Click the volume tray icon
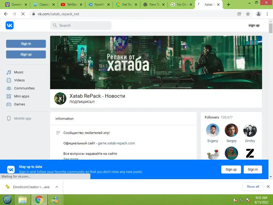This screenshot has width=273, height=205. [235, 200]
